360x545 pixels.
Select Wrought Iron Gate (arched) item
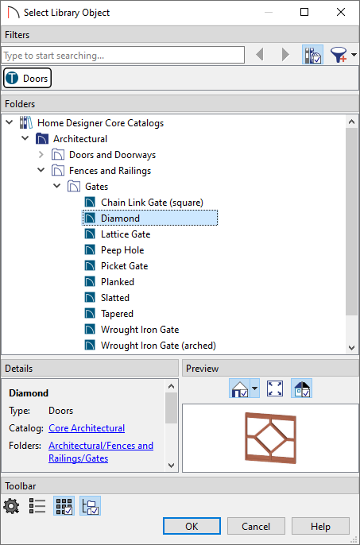(x=158, y=346)
